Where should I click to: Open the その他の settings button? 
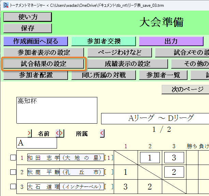coord(190,64)
